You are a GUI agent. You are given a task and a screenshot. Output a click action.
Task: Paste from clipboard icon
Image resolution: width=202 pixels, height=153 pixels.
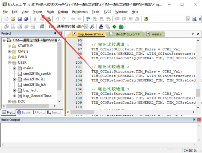point(49,19)
